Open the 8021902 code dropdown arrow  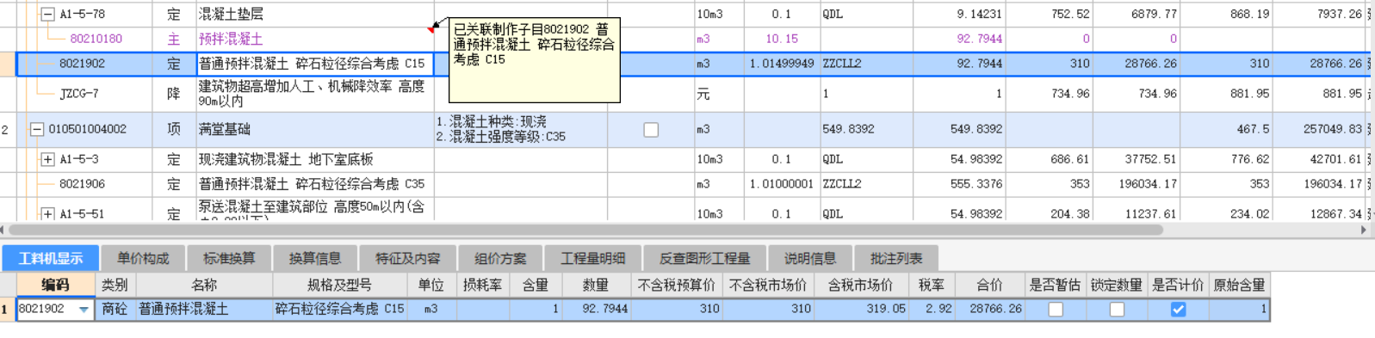coord(84,310)
